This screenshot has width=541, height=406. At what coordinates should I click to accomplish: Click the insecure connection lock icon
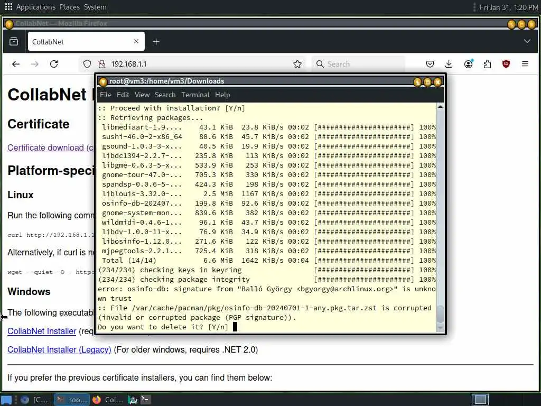coord(102,64)
